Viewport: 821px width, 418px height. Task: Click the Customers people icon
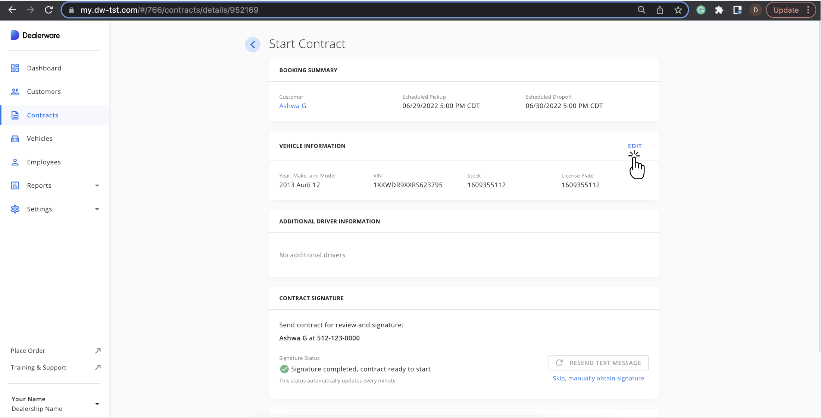(x=15, y=92)
